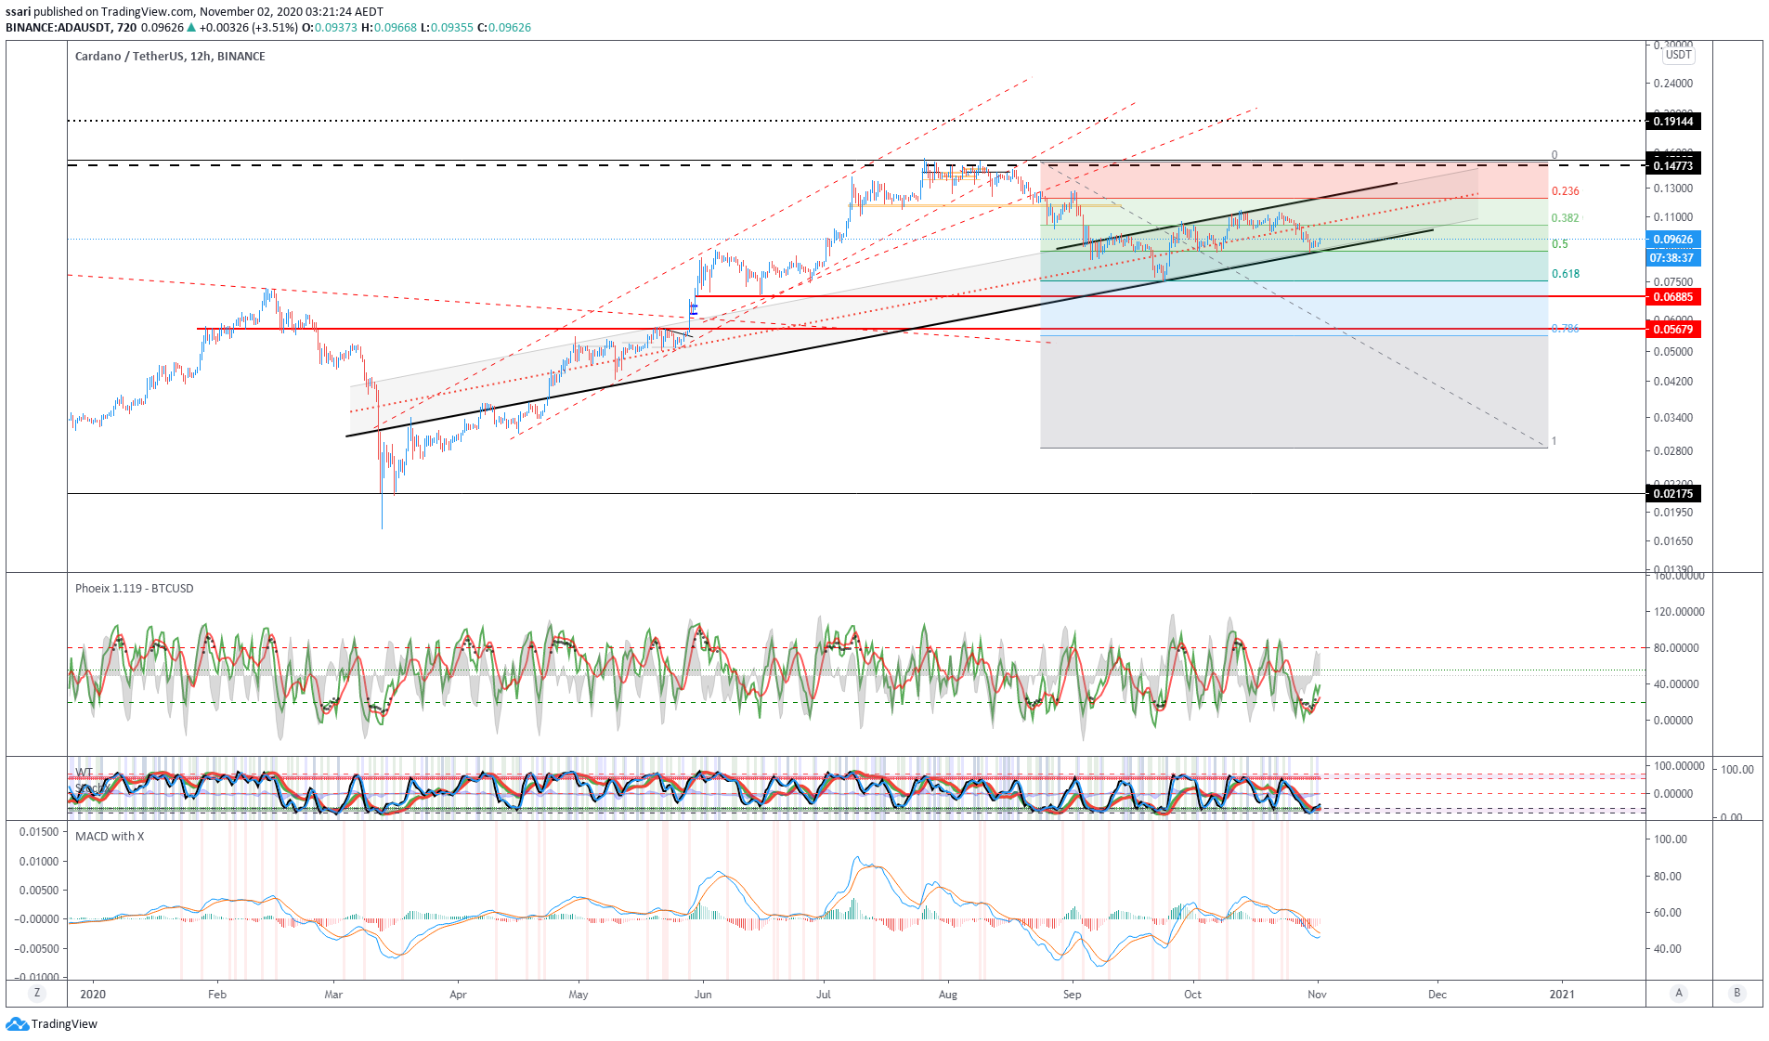The width and height of the screenshot is (1769, 1041).
Task: Open the USDT currency label on price axis
Action: [x=1678, y=55]
